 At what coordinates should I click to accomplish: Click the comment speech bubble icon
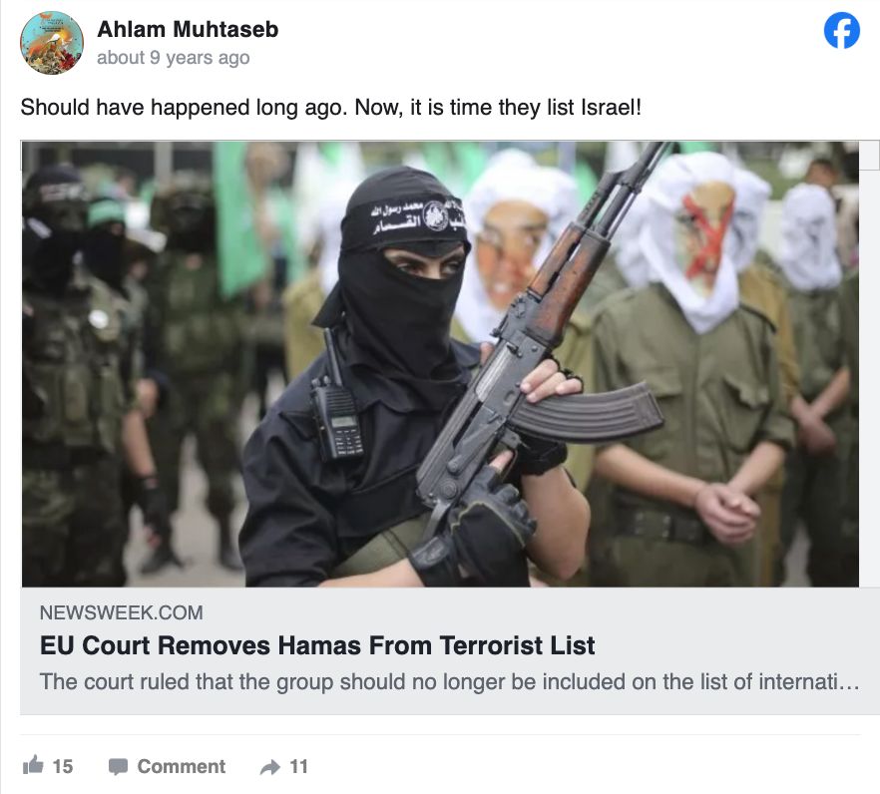(118, 766)
